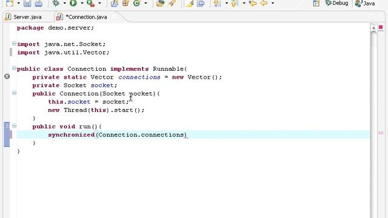
Task: Toggle Mark Occurrences highlighter icon
Action: click(190, 3)
